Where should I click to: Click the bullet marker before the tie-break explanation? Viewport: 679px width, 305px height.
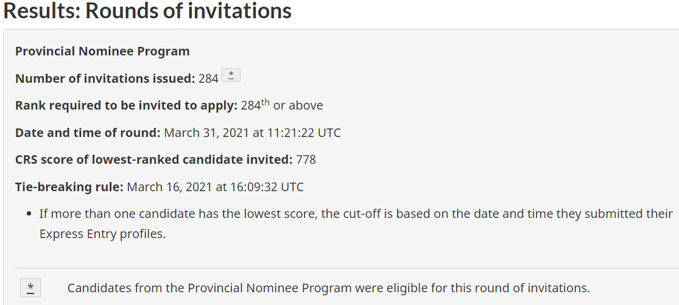30,214
